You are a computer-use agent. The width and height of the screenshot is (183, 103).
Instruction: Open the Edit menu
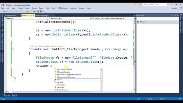tap(8, 8)
